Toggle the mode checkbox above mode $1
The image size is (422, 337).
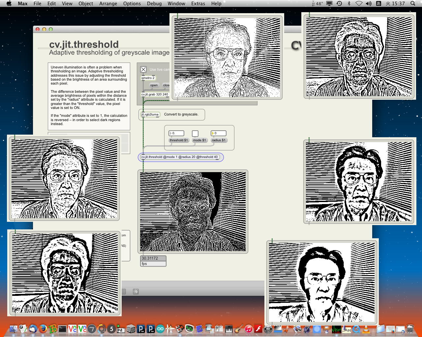click(x=195, y=133)
